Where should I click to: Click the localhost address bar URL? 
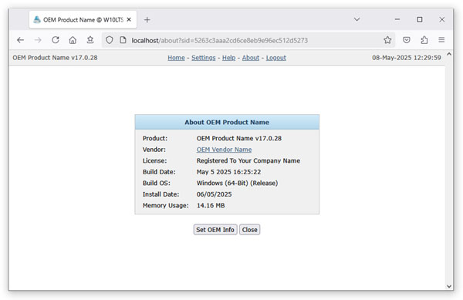[220, 40]
